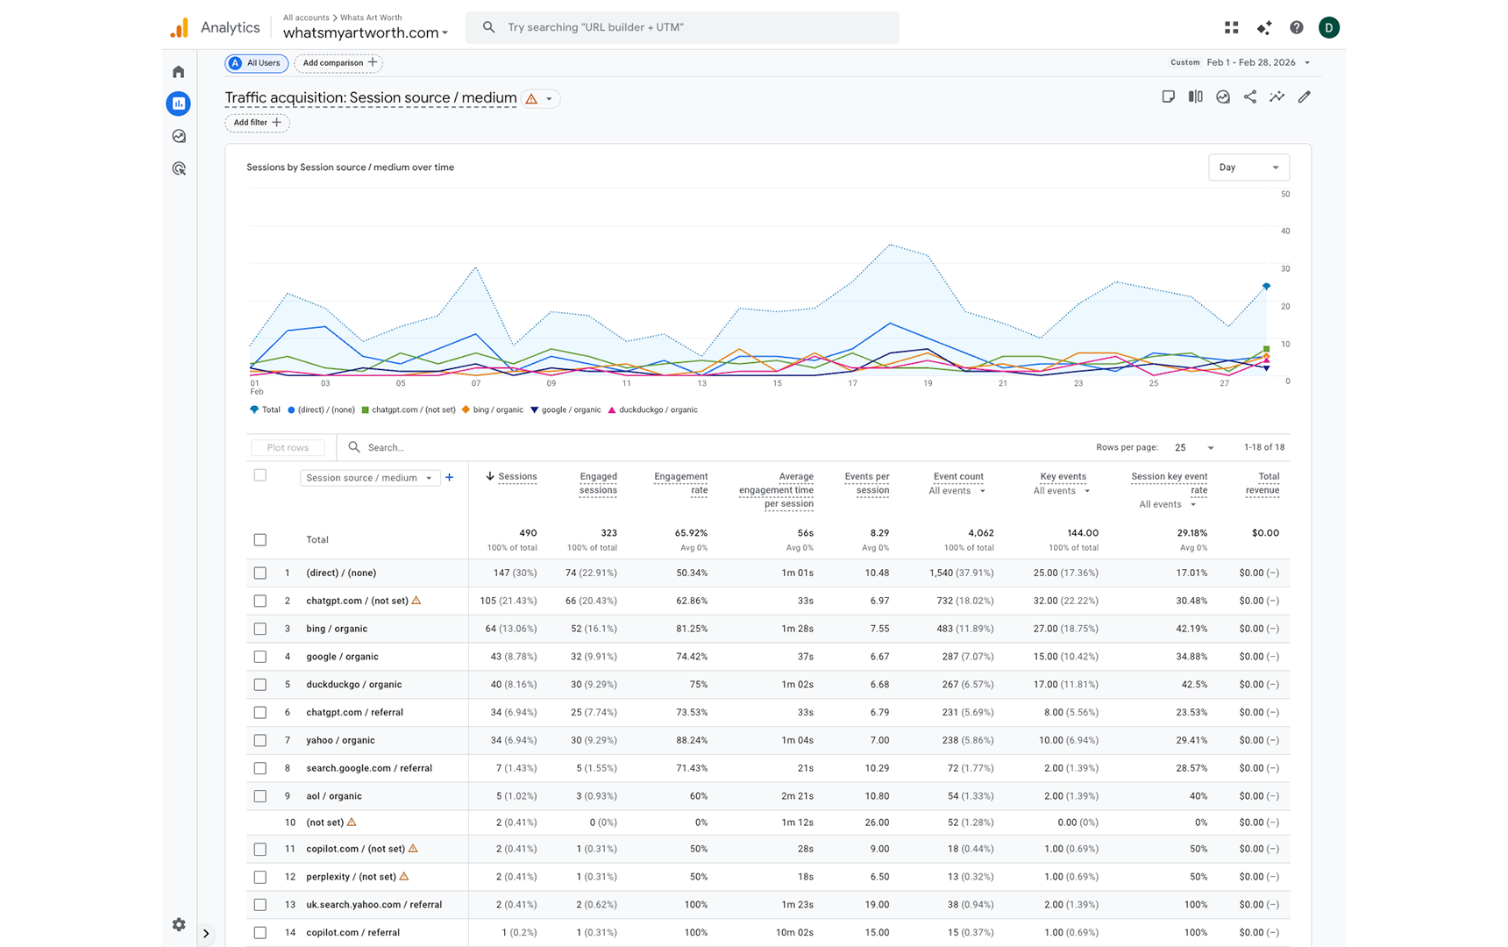Open the Feb 1 - Feb 28 date picker
The image size is (1508, 947).
[x=1254, y=62]
